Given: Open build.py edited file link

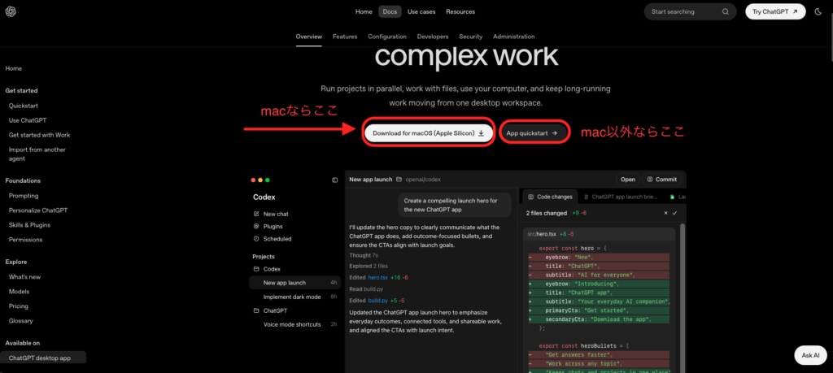Looking at the screenshot, I should click(377, 301).
